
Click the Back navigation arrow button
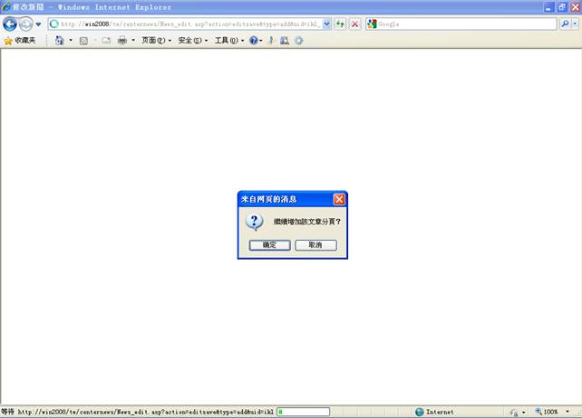[x=10, y=24]
